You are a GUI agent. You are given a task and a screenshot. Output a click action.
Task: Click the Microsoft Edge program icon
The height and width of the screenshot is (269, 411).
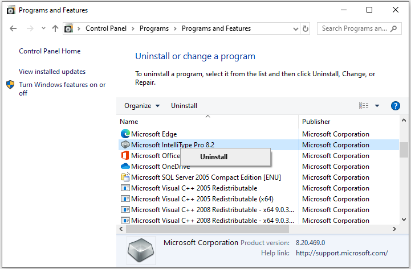pos(125,134)
